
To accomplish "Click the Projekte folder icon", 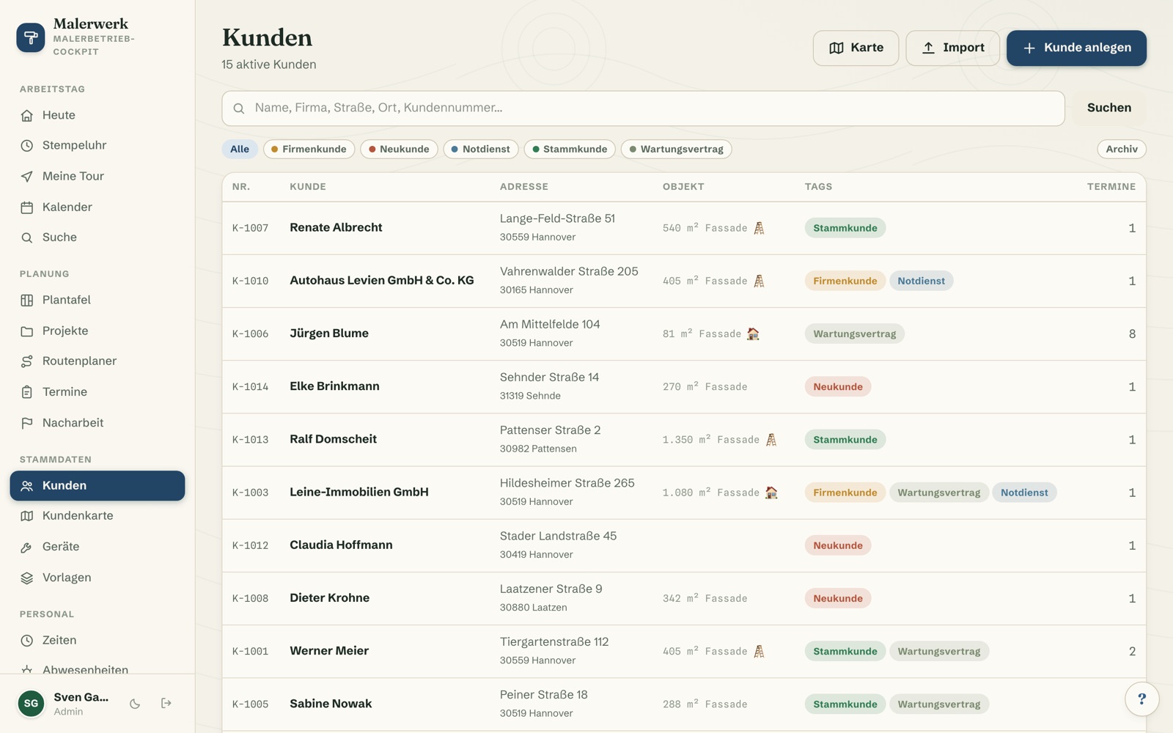I will (27, 331).
